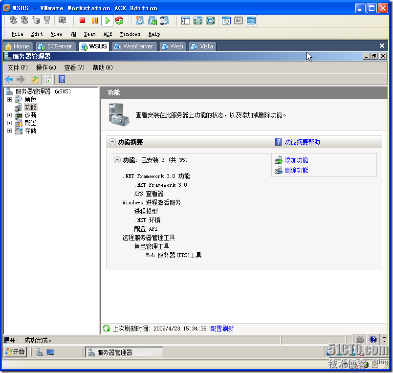The image size is (393, 373).
Task: Click the Server Manager quick launch icon
Action: (x=39, y=352)
